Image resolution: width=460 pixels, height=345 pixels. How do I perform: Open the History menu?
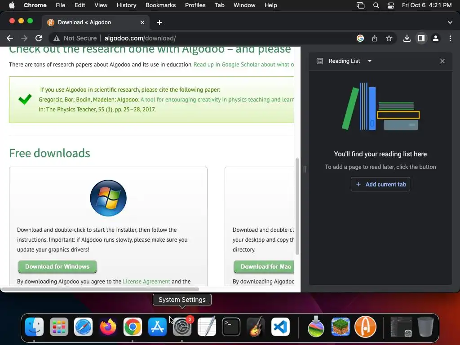pyautogui.click(x=126, y=5)
